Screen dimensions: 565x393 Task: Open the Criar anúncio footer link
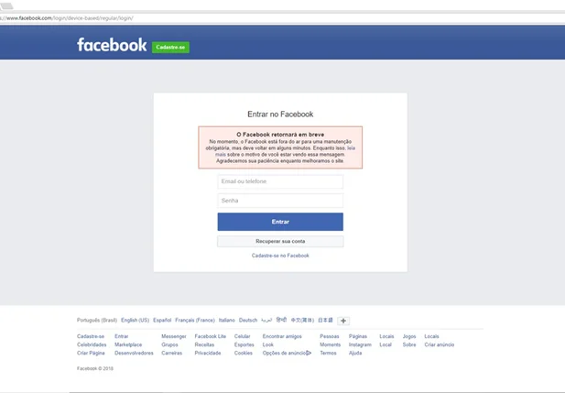(440, 344)
